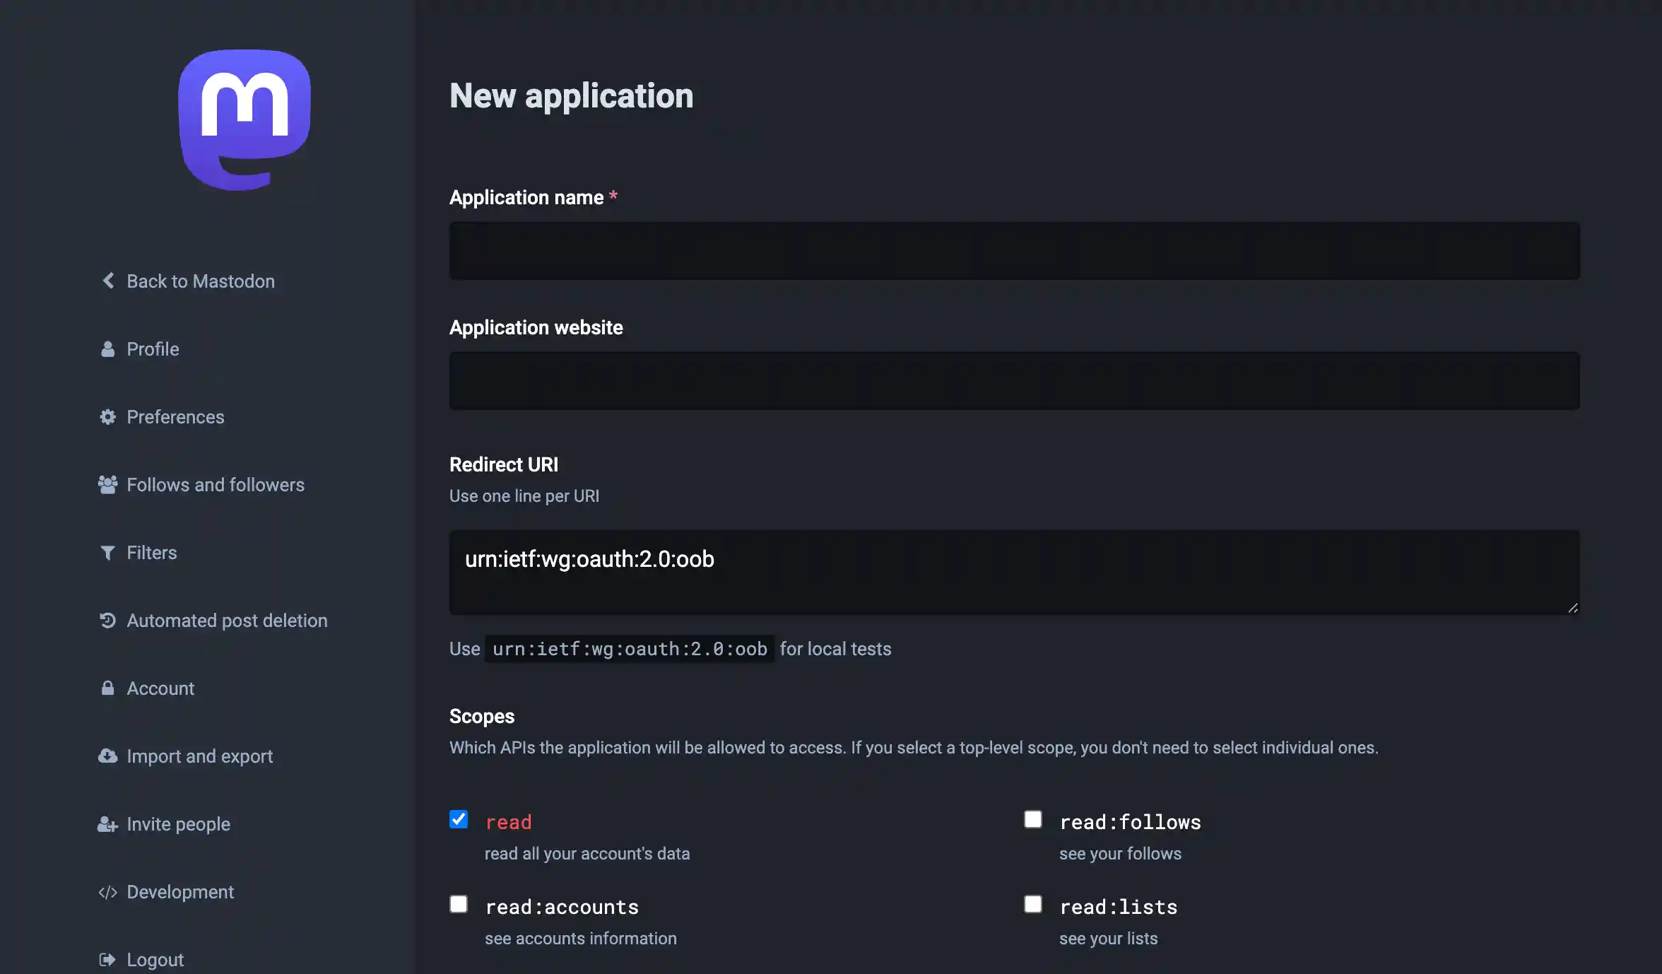Click the Development code brackets icon
1662x974 pixels.
108,891
